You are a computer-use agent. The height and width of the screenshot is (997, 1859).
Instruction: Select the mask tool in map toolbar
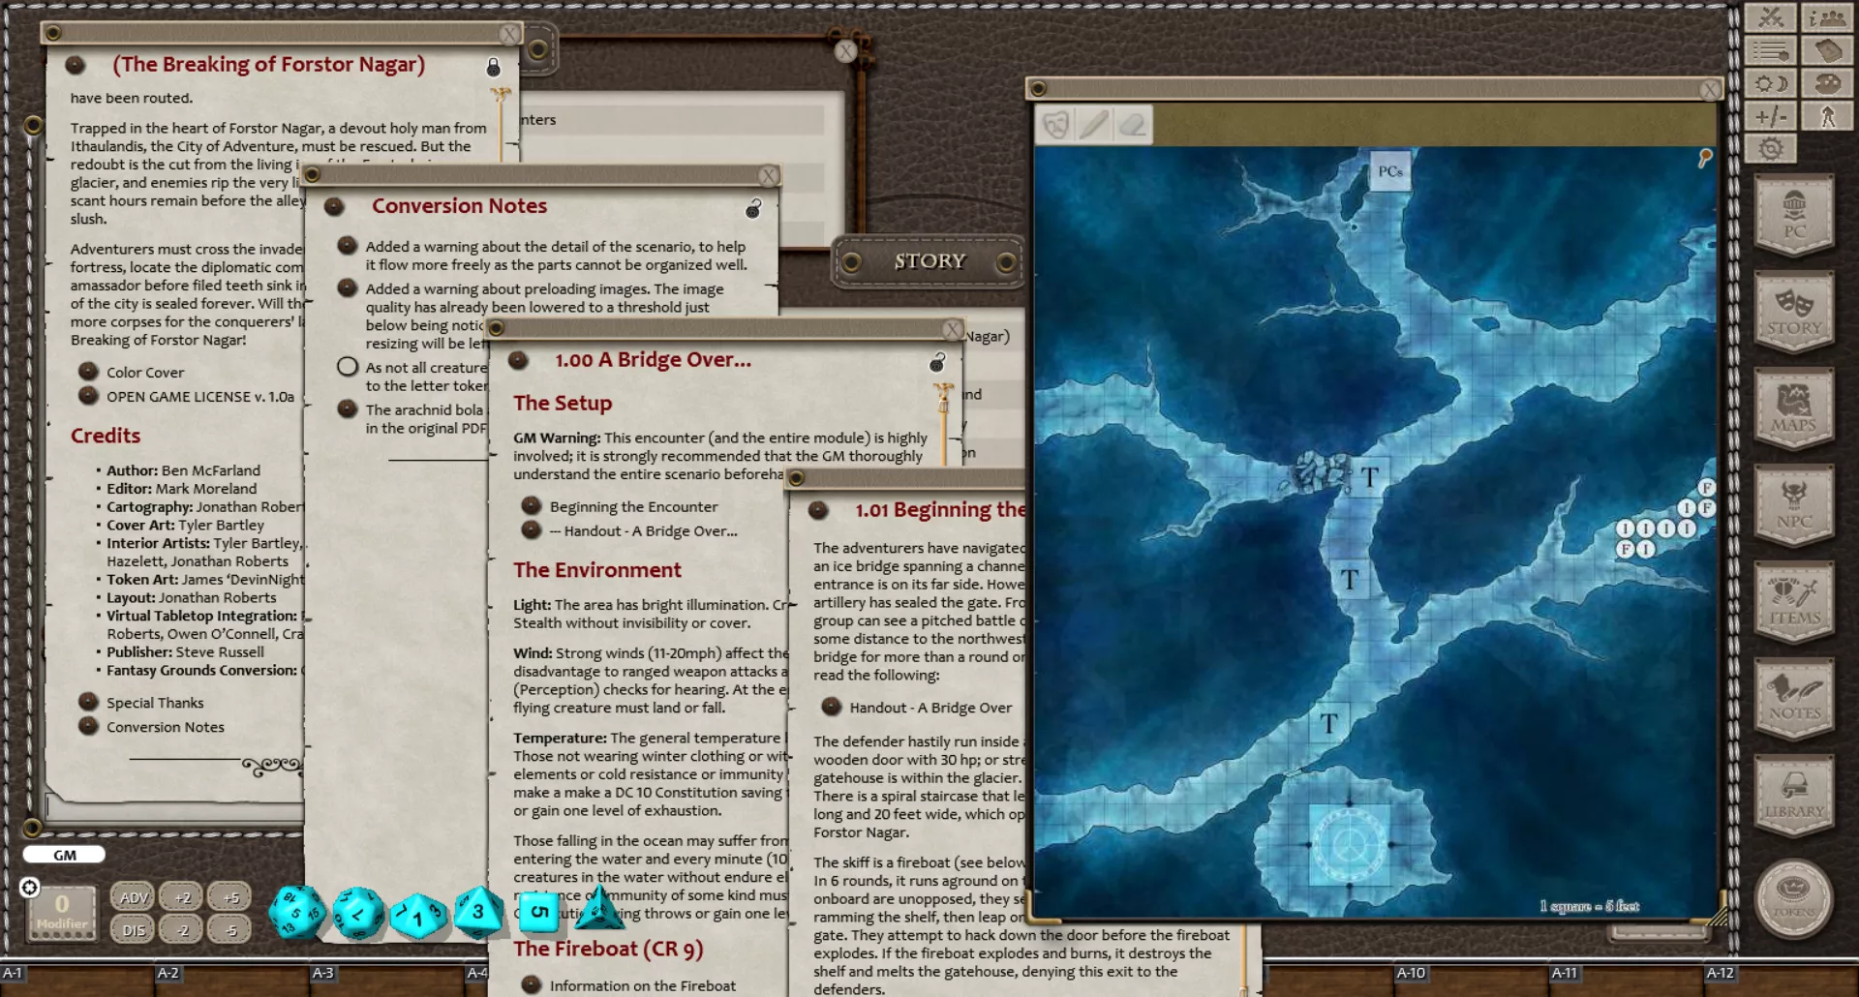(1056, 125)
